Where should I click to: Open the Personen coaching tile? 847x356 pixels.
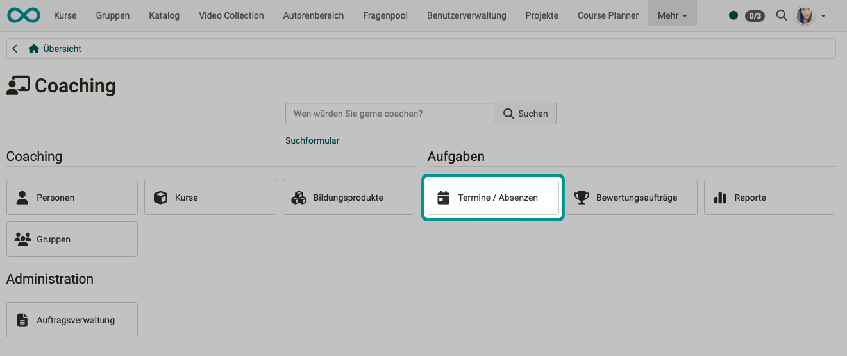[x=72, y=198]
